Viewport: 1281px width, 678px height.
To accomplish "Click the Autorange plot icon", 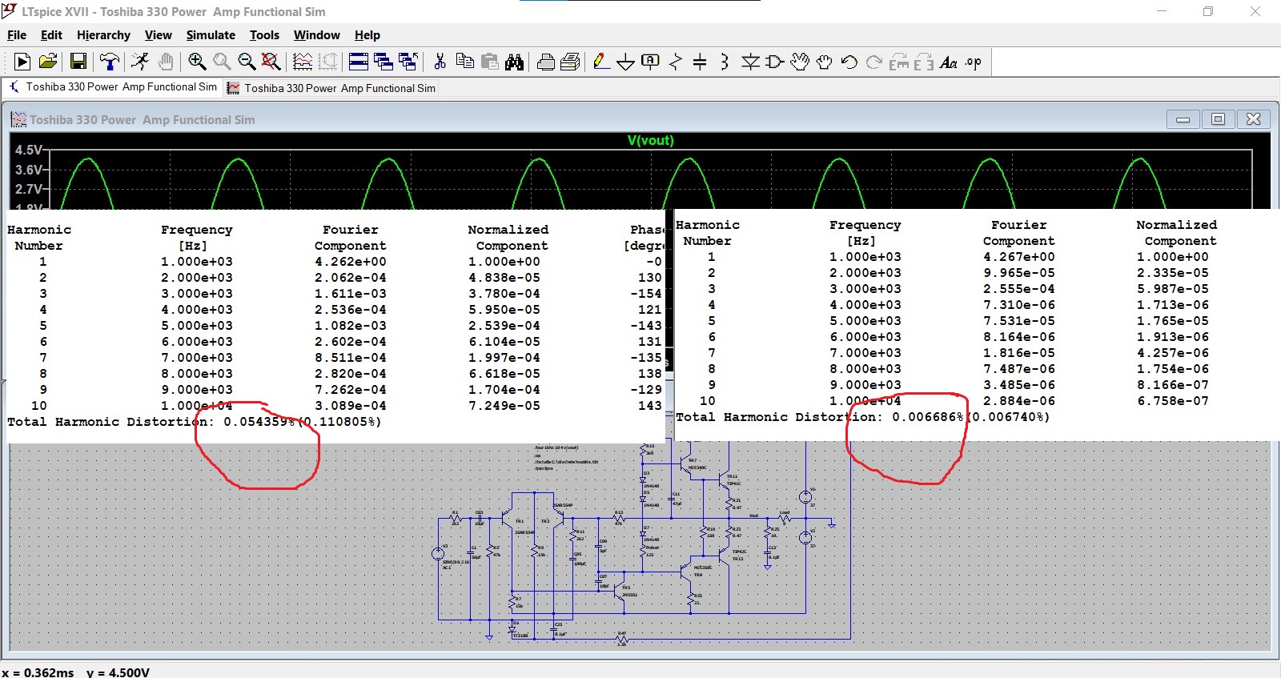I will click(x=303, y=62).
